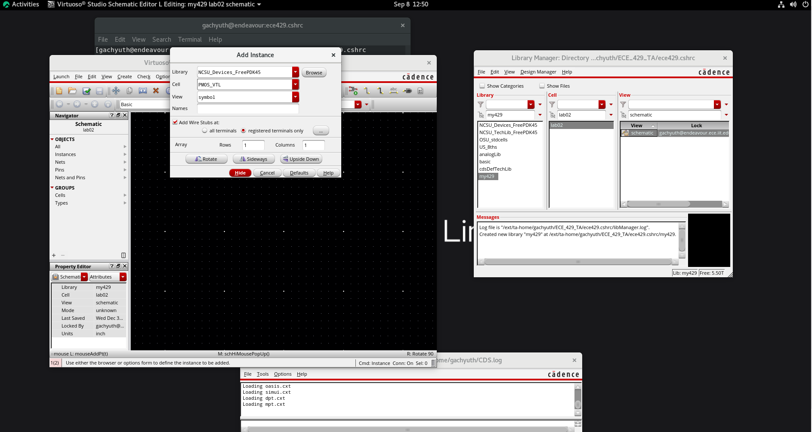Enable the Show Categories checkbox
812x432 pixels.
482,86
